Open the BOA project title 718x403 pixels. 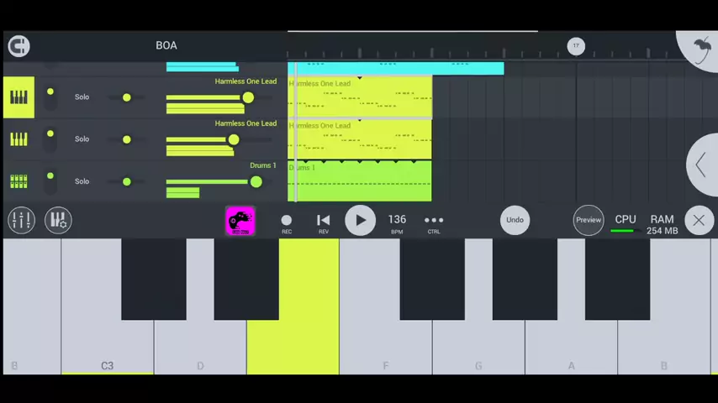point(166,45)
